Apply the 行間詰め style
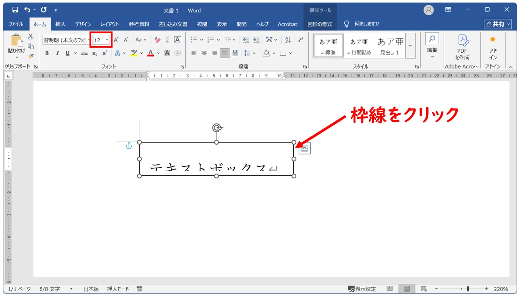Viewport: 520px width, 297px height. pyautogui.click(x=359, y=46)
